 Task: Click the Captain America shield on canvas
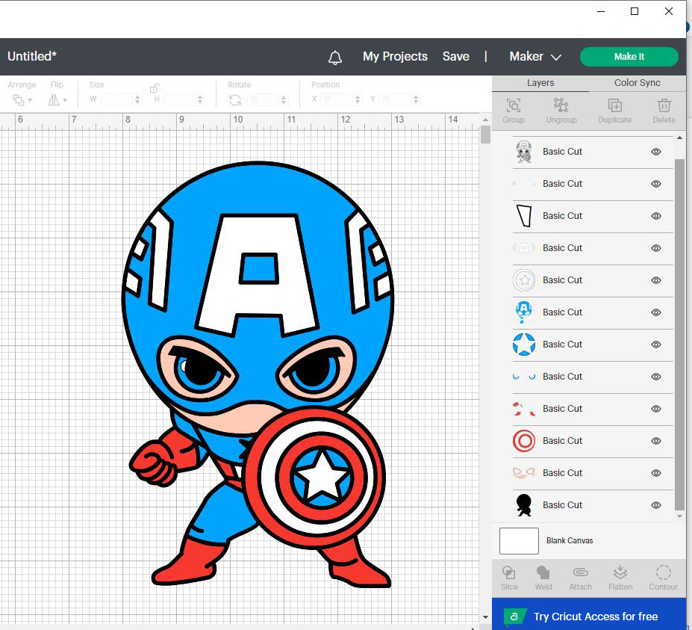point(315,478)
